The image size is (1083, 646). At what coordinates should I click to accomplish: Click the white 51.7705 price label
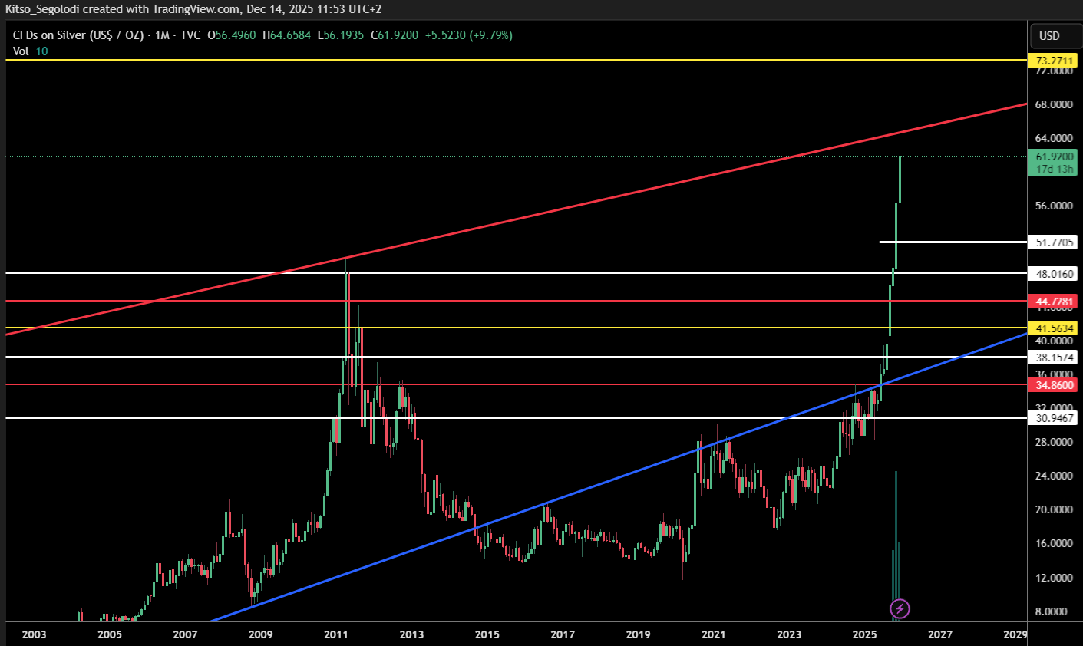pos(1054,242)
